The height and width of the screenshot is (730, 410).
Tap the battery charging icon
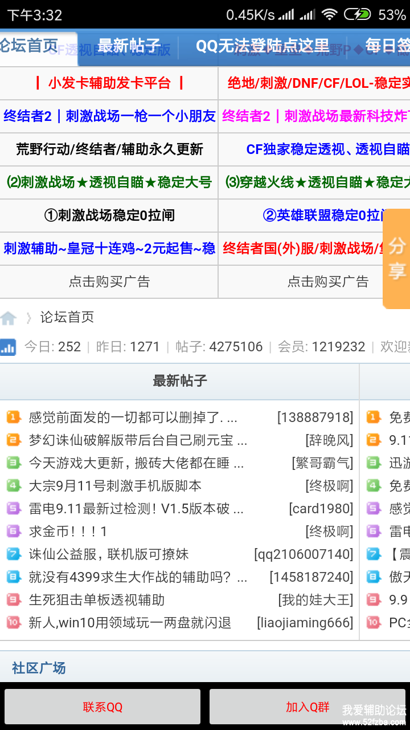click(358, 14)
